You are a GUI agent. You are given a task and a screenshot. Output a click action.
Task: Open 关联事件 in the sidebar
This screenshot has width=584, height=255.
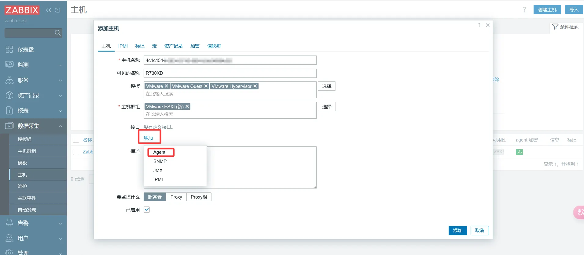click(x=38, y=198)
